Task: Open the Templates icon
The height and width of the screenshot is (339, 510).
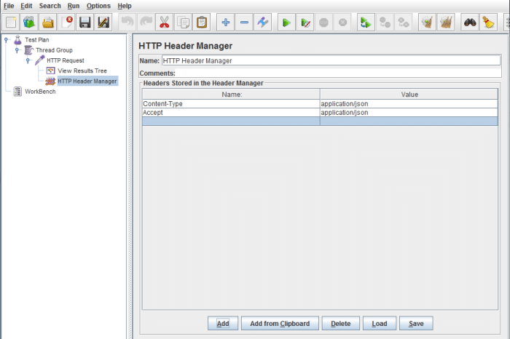Action: (x=29, y=23)
